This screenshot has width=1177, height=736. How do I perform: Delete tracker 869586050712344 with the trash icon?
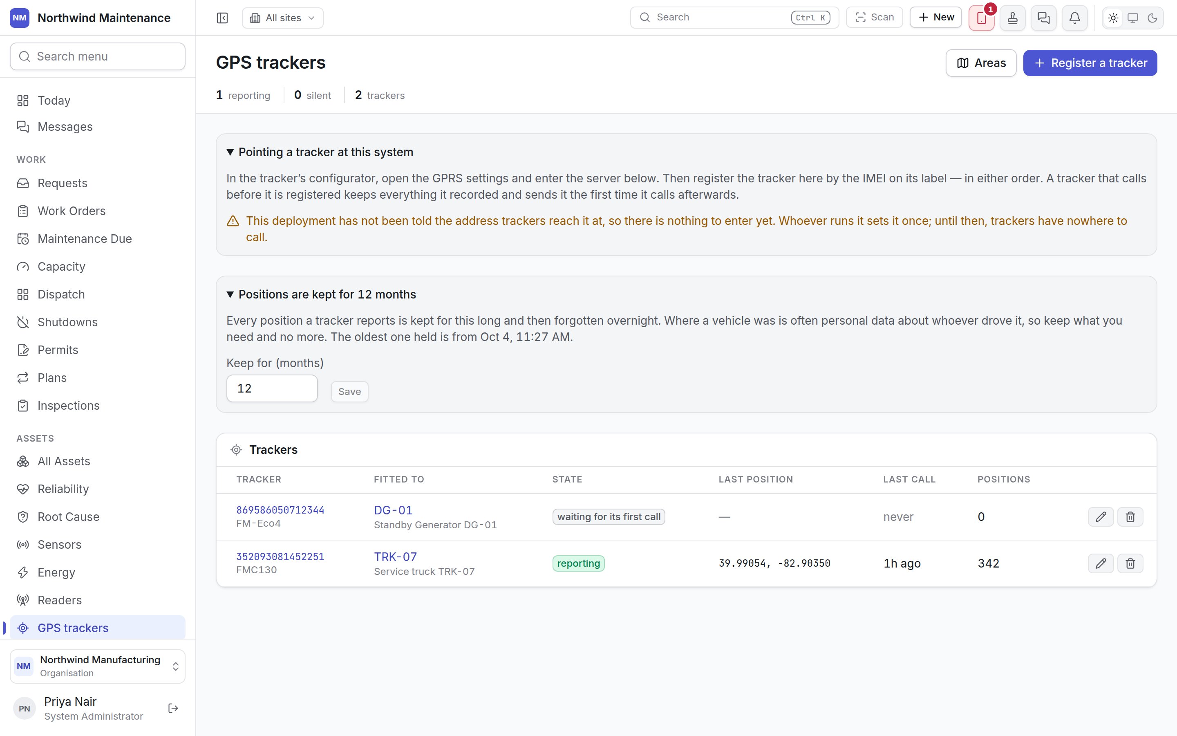coord(1130,516)
